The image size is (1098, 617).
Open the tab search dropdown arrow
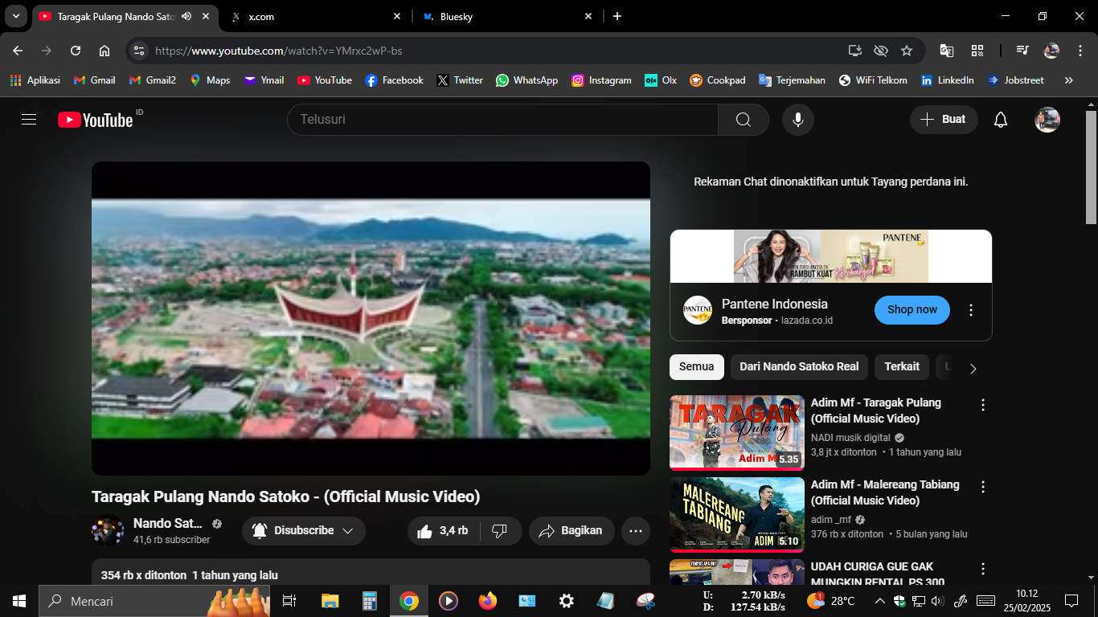pyautogui.click(x=15, y=16)
